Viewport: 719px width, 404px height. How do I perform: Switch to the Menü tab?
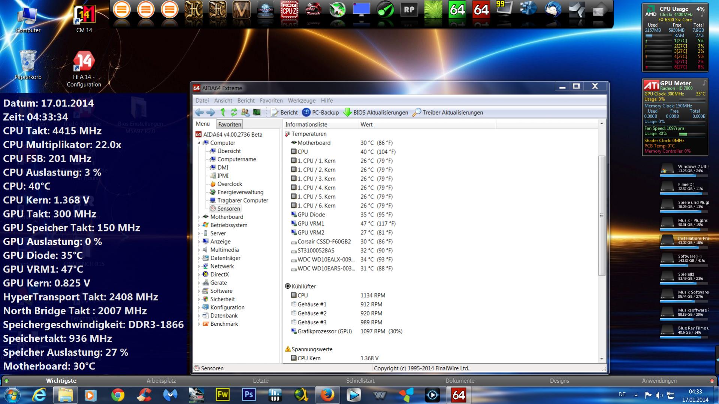click(203, 124)
